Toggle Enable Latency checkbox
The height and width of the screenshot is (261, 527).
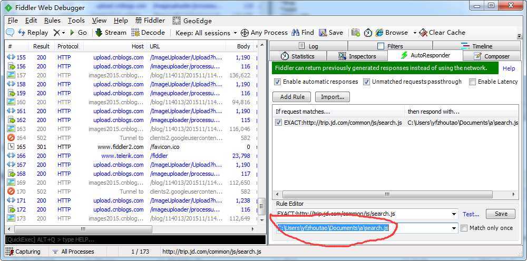473,82
